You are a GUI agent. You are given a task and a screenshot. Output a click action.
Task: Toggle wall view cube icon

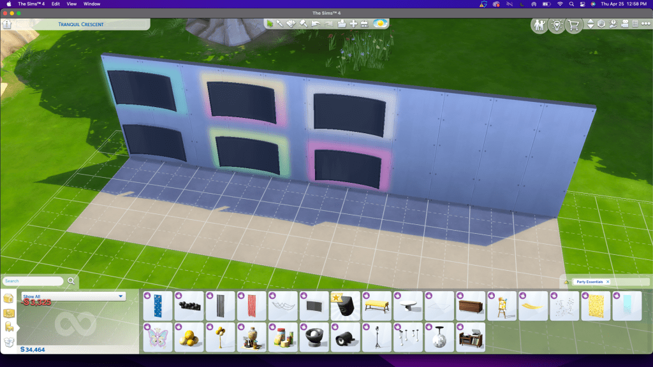[601, 24]
